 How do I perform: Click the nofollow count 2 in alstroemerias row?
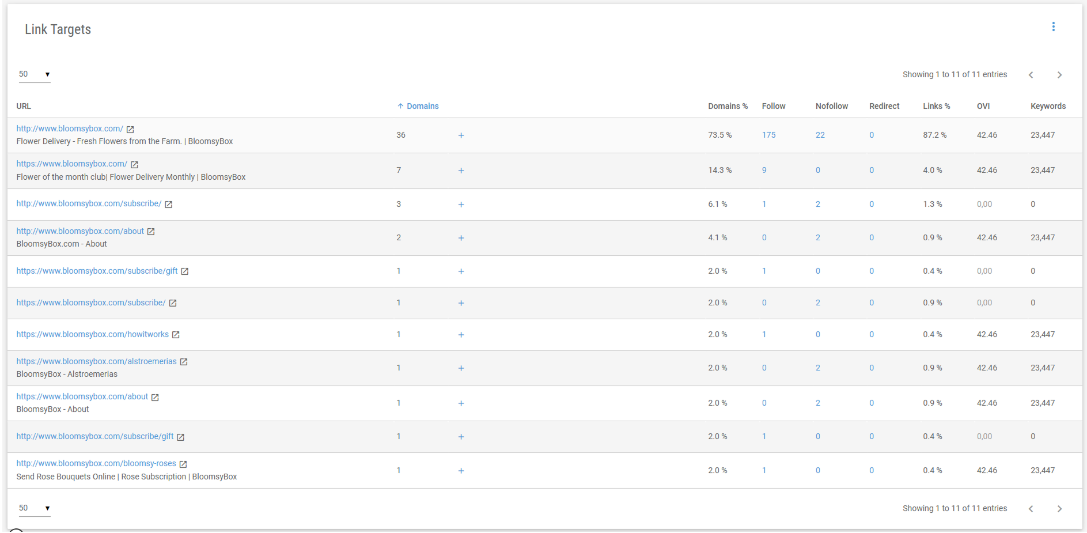[818, 368]
